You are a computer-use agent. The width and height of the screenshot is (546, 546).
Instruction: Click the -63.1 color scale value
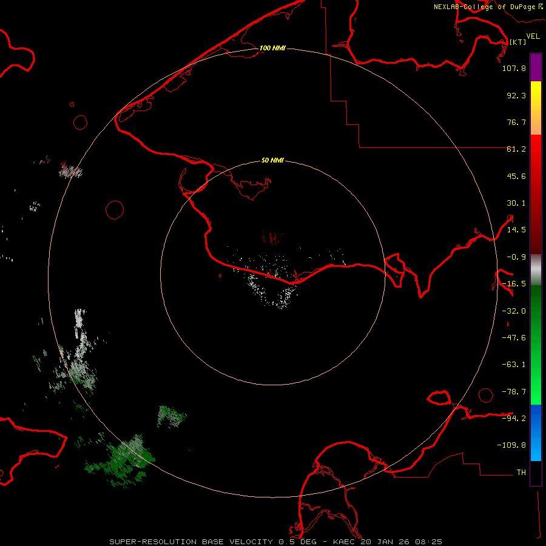point(514,365)
